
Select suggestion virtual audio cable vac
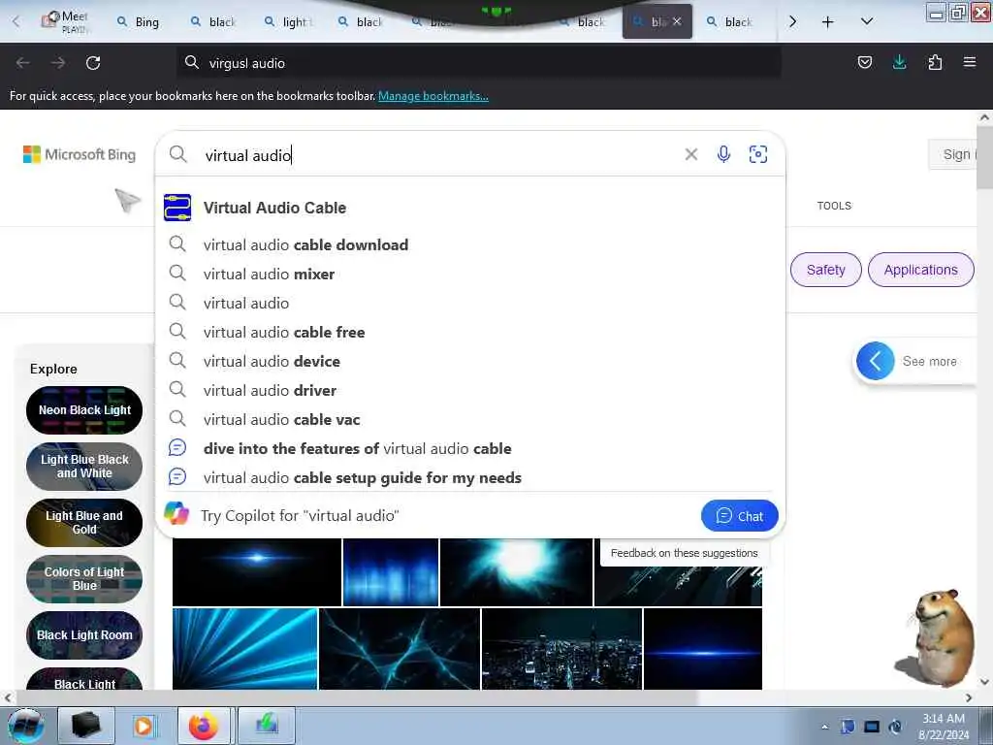pyautogui.click(x=470, y=419)
